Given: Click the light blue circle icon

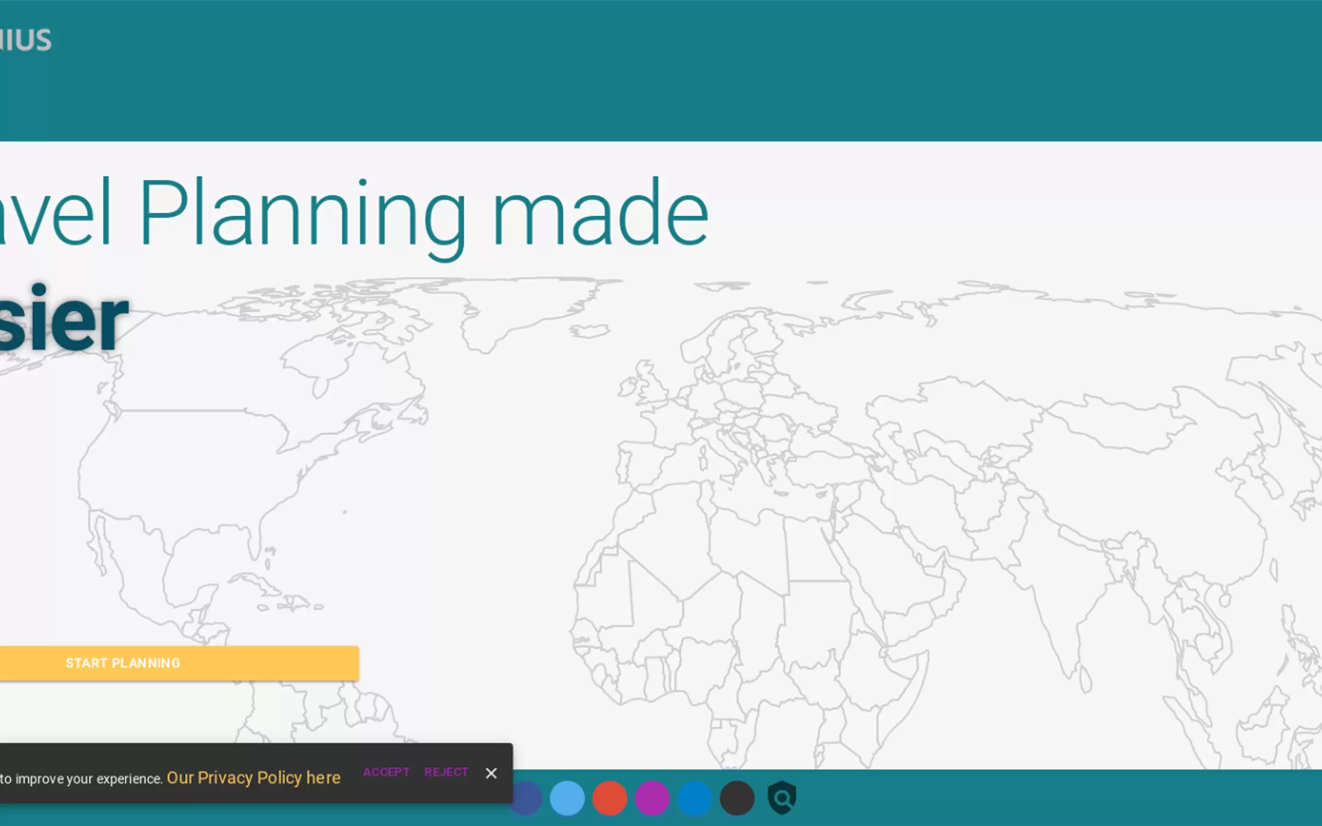Looking at the screenshot, I should click(x=567, y=798).
